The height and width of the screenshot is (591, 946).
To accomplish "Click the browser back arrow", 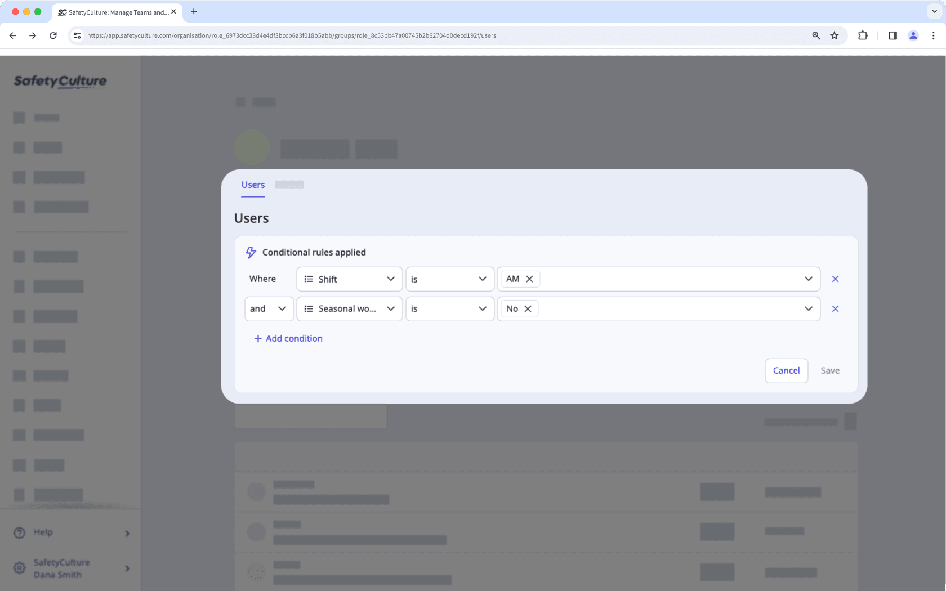I will click(12, 35).
